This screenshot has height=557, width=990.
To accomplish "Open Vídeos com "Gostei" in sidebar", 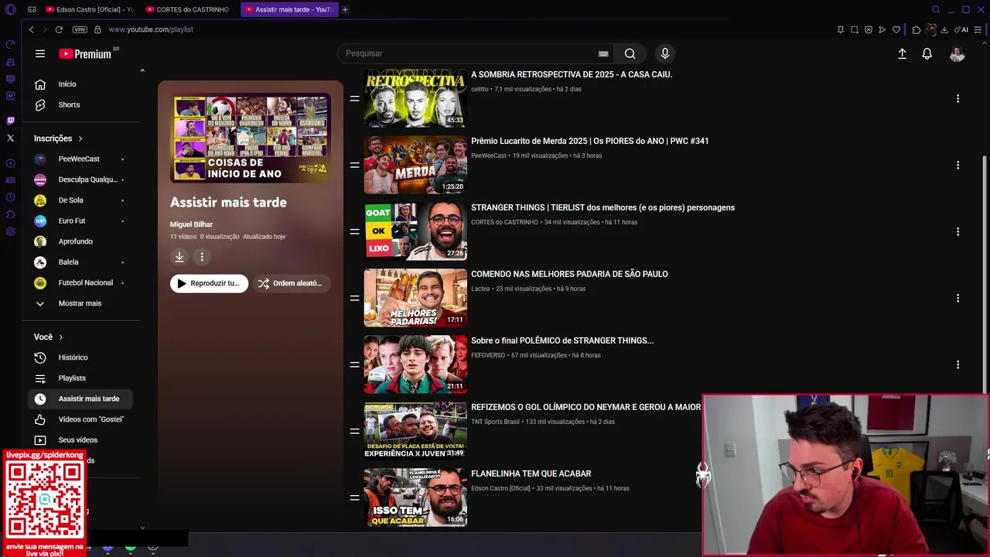I will point(80,419).
